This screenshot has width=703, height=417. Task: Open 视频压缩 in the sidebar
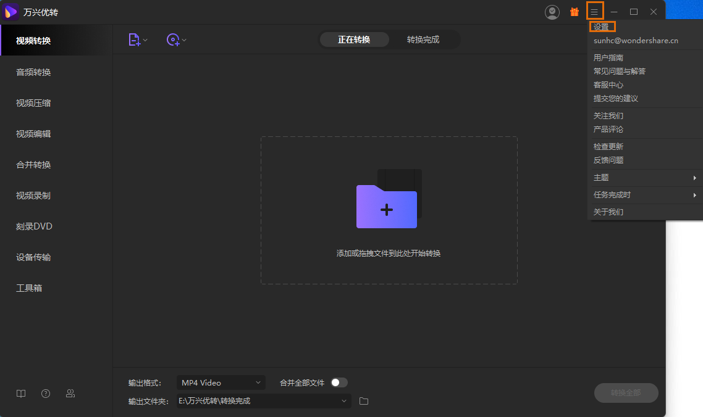(x=33, y=103)
